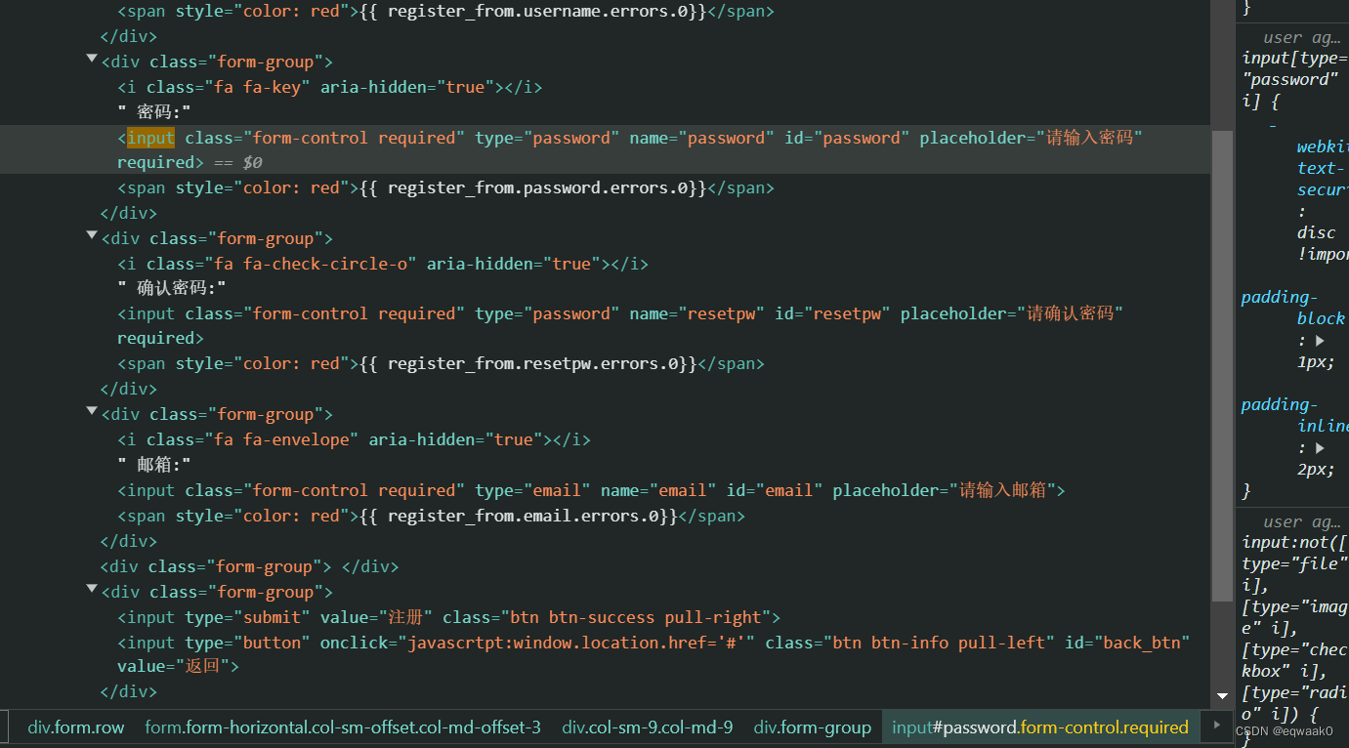Click the padding-inline property name
This screenshot has width=1349, height=748.
pos(1294,415)
